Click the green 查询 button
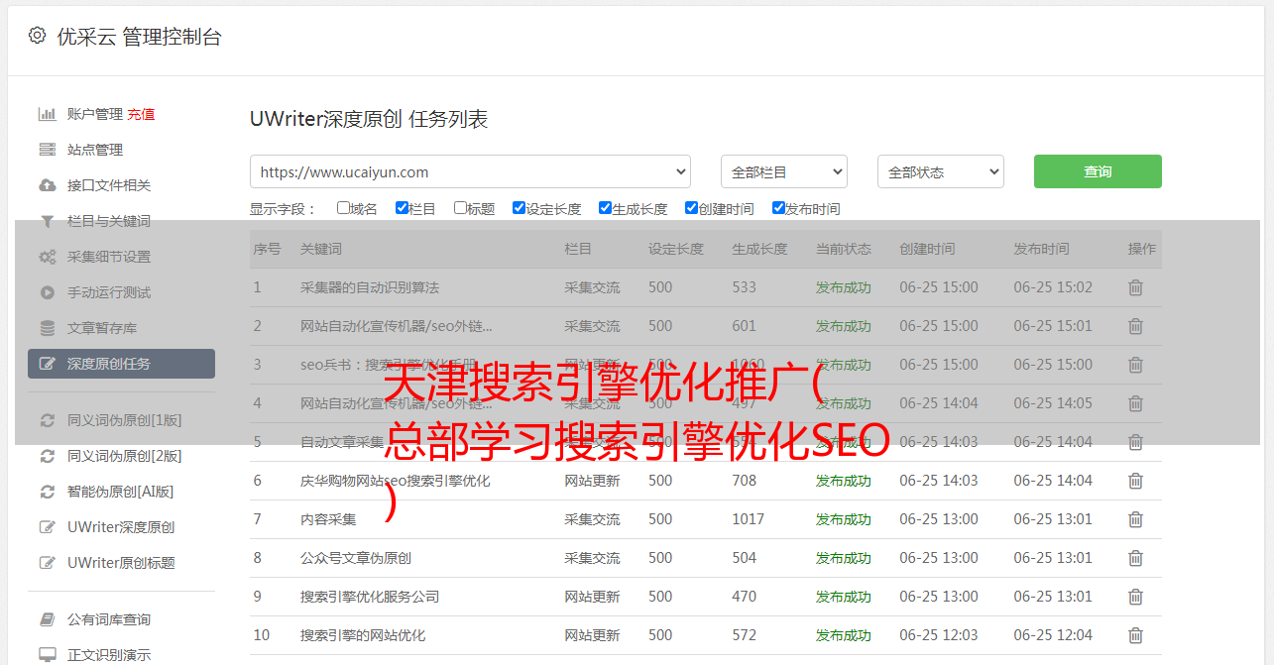Screen dimensions: 1274x665 [x=1098, y=171]
